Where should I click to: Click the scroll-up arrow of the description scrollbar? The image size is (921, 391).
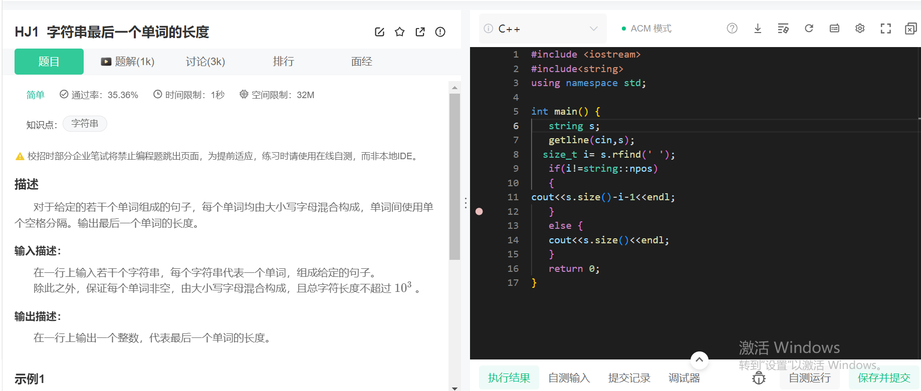click(454, 88)
